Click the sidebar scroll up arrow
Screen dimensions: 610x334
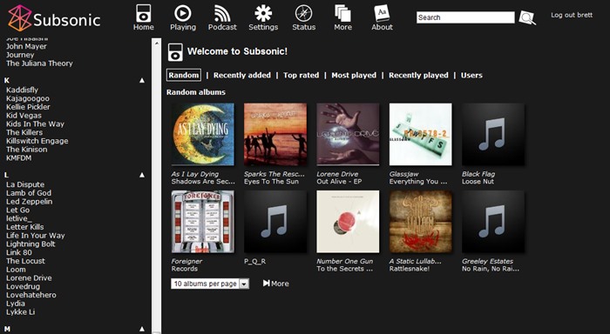(x=156, y=43)
